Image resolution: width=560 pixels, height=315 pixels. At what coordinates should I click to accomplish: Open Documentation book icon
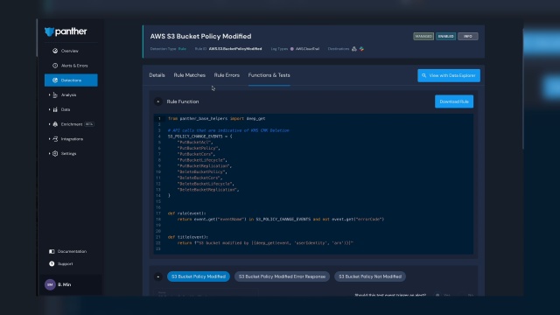[x=52, y=251]
